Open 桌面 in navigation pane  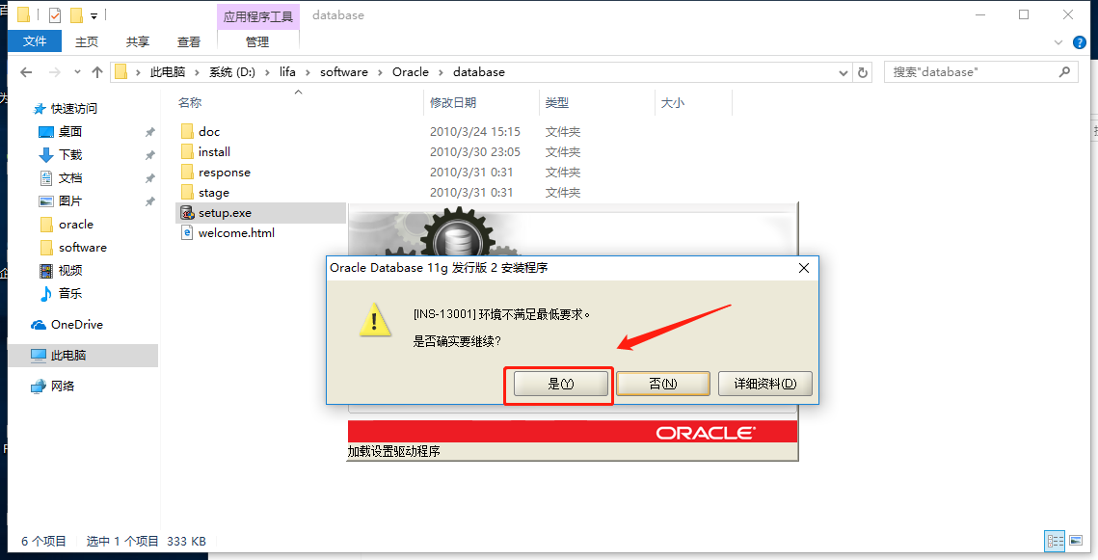70,132
